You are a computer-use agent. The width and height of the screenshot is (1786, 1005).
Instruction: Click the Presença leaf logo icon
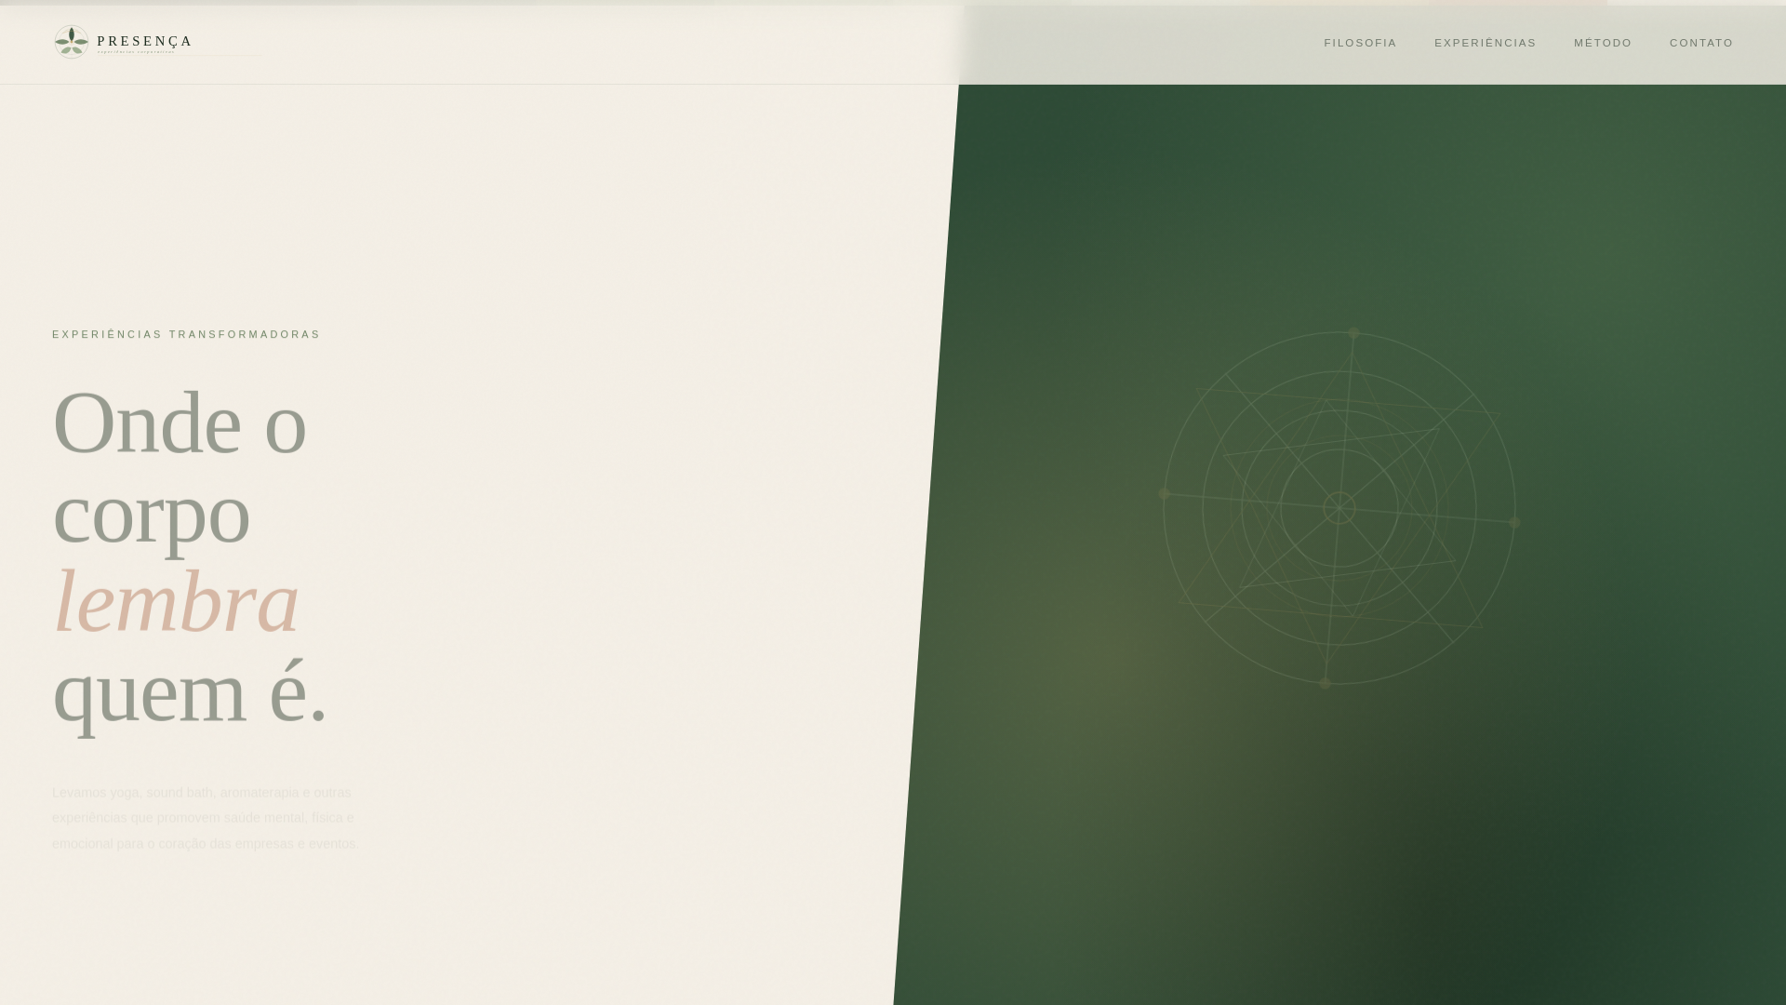pos(72,42)
